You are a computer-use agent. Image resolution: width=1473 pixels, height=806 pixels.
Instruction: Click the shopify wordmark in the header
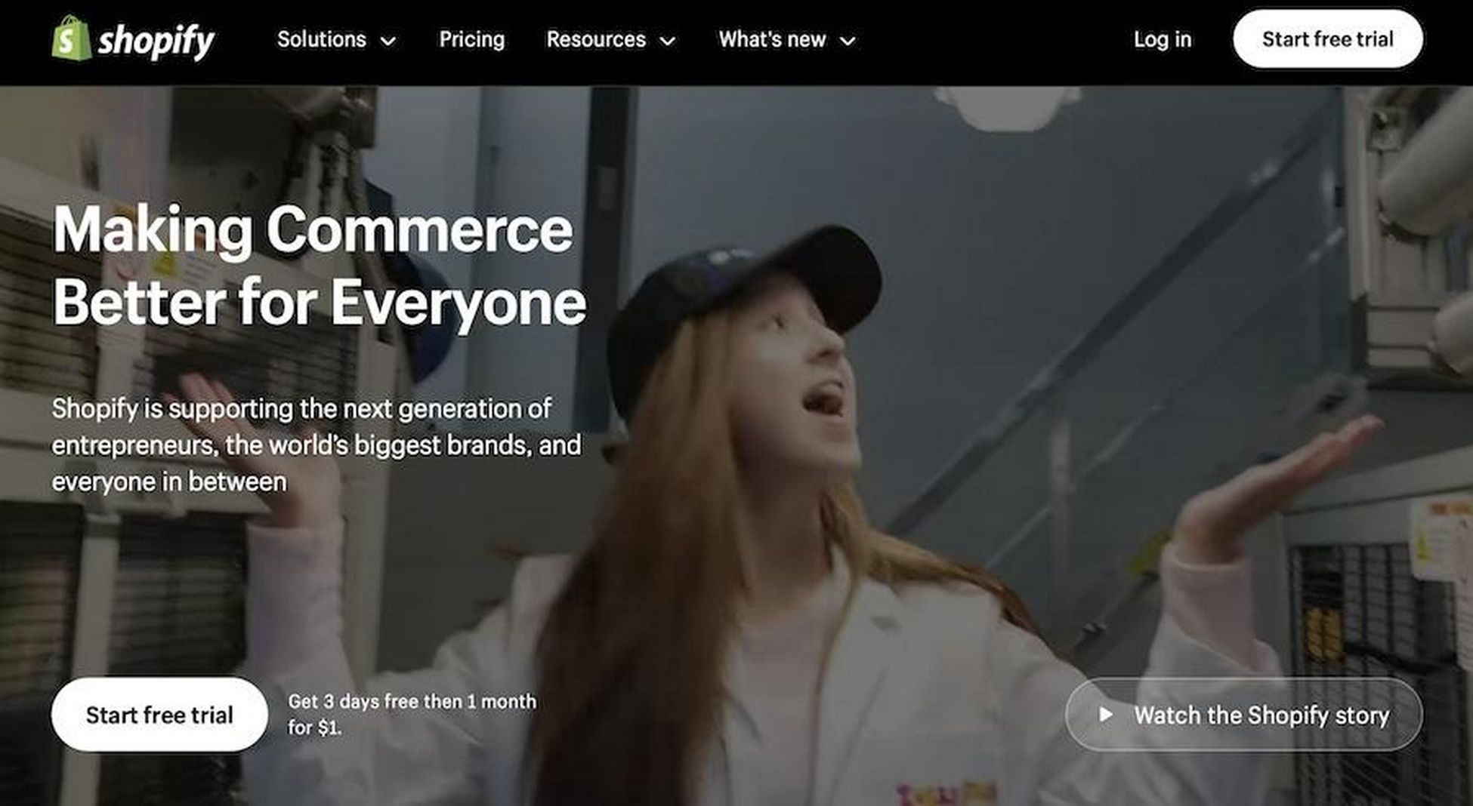157,42
